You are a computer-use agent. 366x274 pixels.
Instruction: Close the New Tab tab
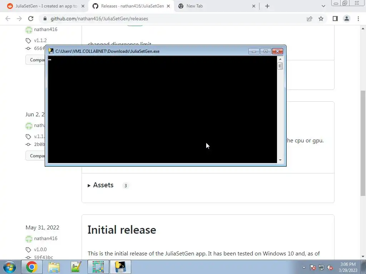point(254,6)
